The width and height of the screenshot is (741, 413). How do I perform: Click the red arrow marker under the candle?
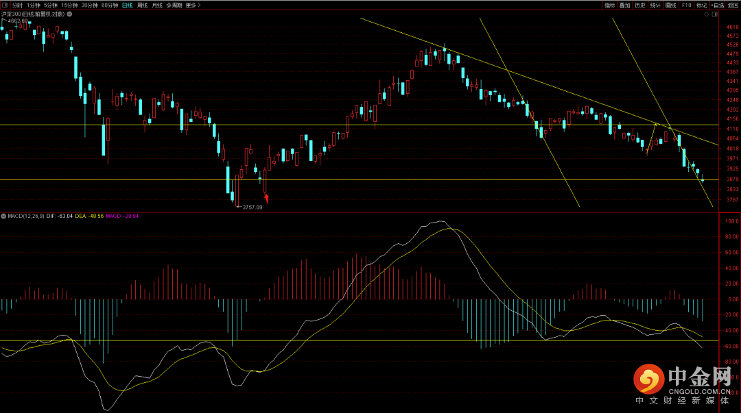pyautogui.click(x=267, y=198)
